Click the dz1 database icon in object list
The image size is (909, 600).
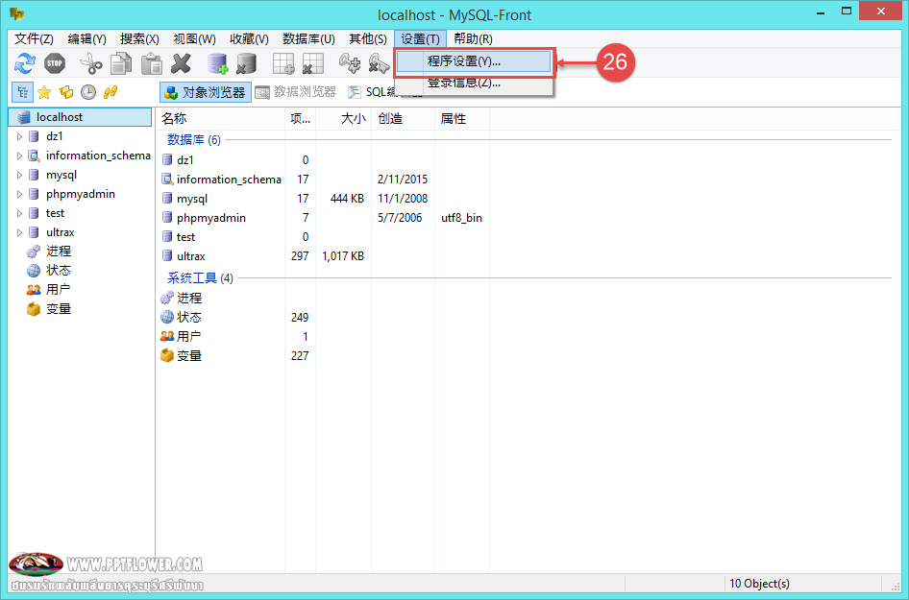click(167, 160)
